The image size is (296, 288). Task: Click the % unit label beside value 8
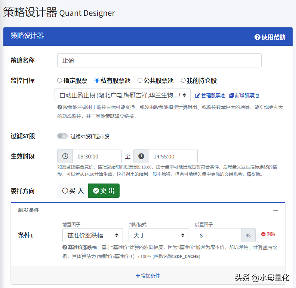point(248,235)
